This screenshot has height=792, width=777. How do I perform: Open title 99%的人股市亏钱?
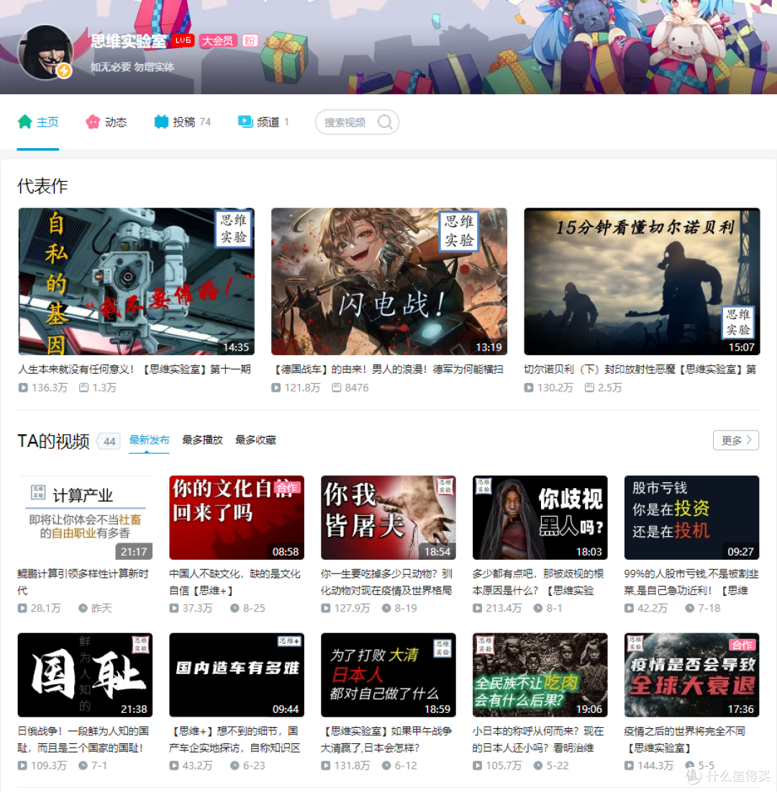(691, 582)
